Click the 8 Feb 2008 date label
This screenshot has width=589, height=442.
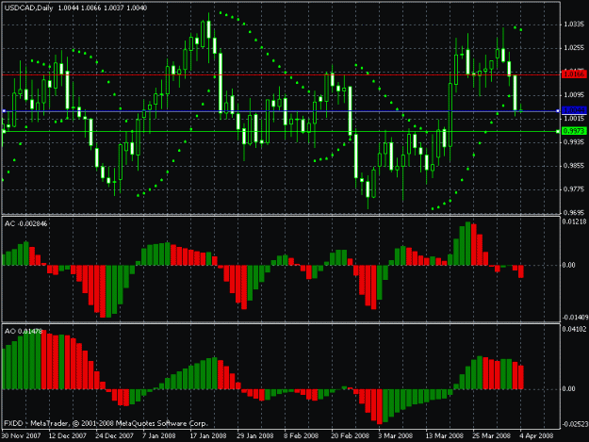[x=301, y=436]
